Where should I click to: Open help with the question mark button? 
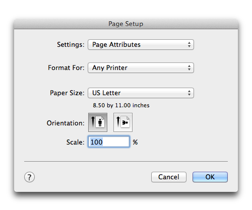29,177
